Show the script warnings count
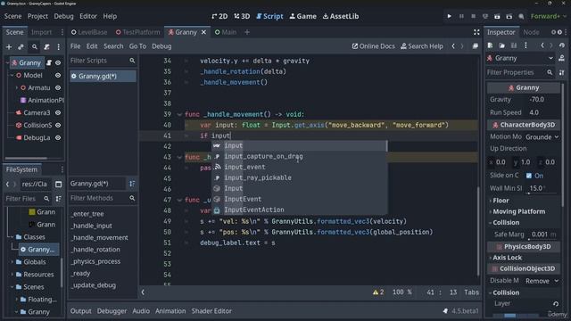The image size is (571, 321). (x=378, y=292)
